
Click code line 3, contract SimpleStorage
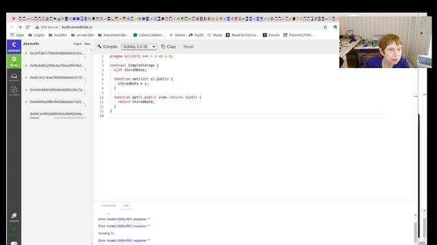click(x=134, y=65)
